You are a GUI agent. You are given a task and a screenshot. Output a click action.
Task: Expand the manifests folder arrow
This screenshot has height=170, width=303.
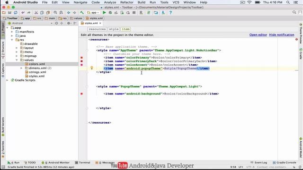[12, 32]
